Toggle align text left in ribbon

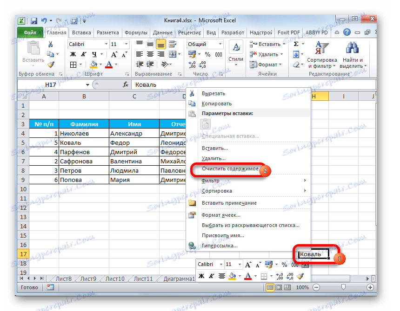coord(139,54)
